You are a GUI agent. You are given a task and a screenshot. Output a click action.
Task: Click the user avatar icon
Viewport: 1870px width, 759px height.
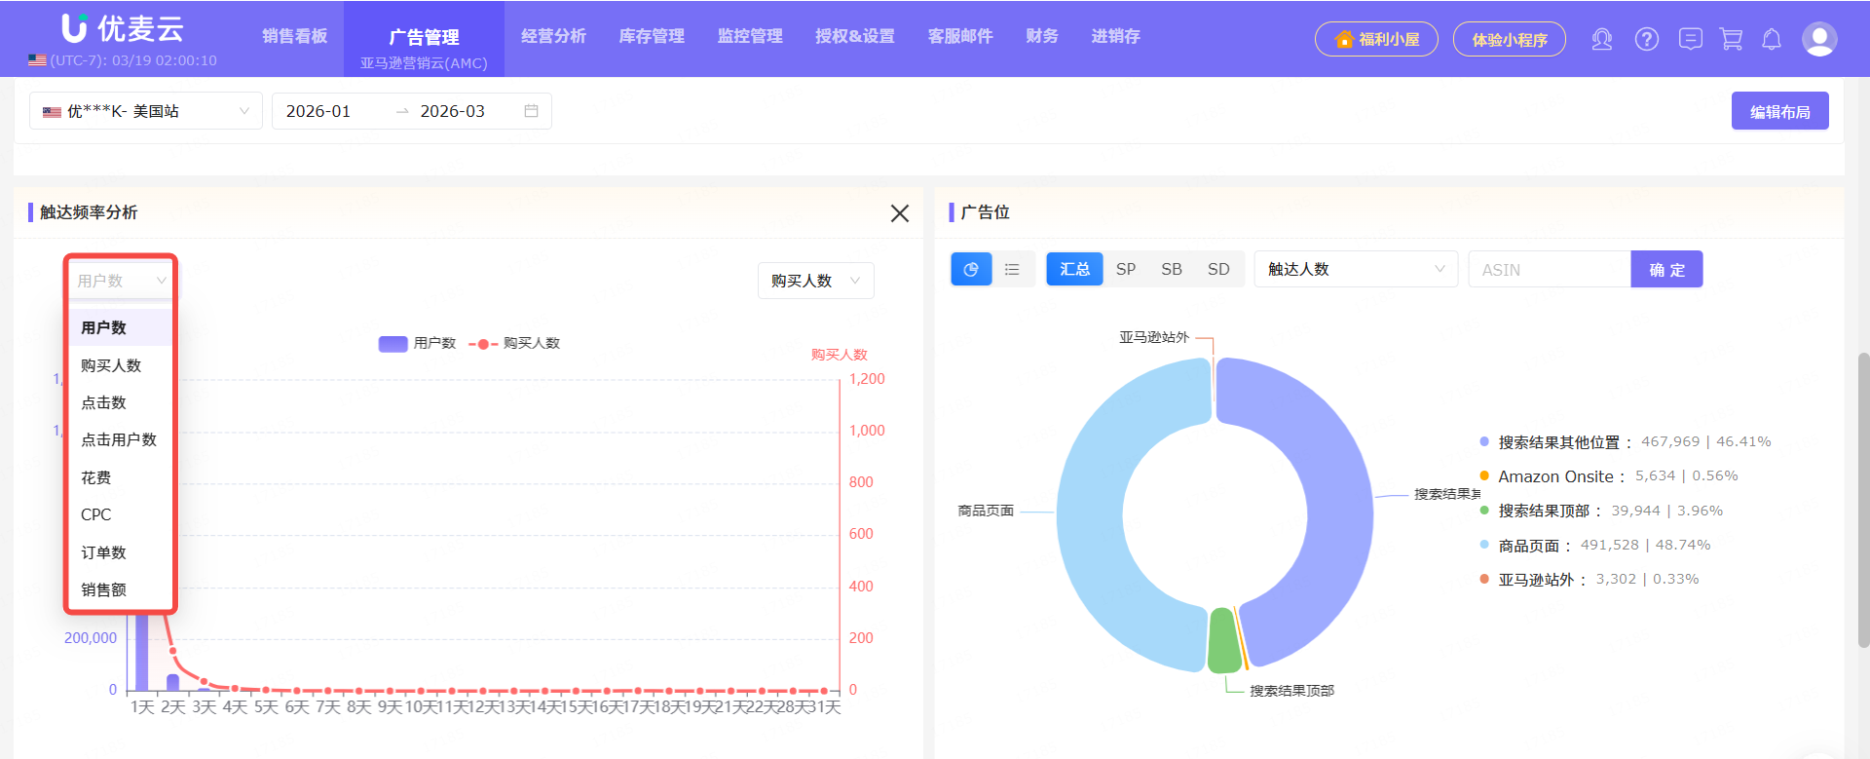point(1819,39)
